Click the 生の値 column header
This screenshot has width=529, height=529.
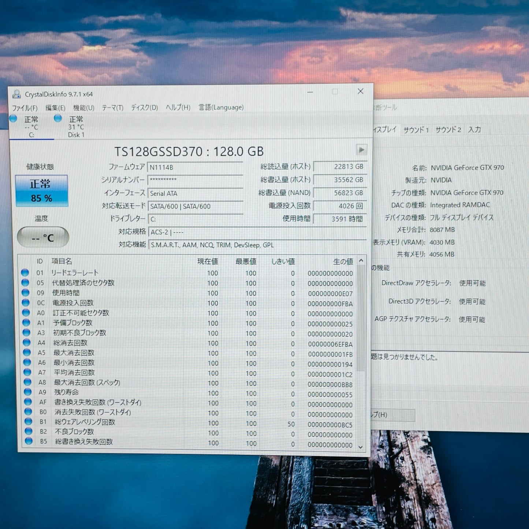click(x=343, y=261)
